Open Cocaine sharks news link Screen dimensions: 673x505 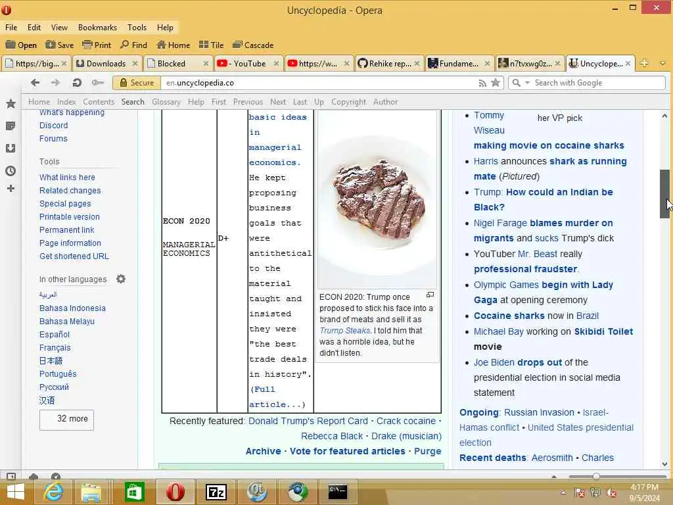[x=509, y=316]
